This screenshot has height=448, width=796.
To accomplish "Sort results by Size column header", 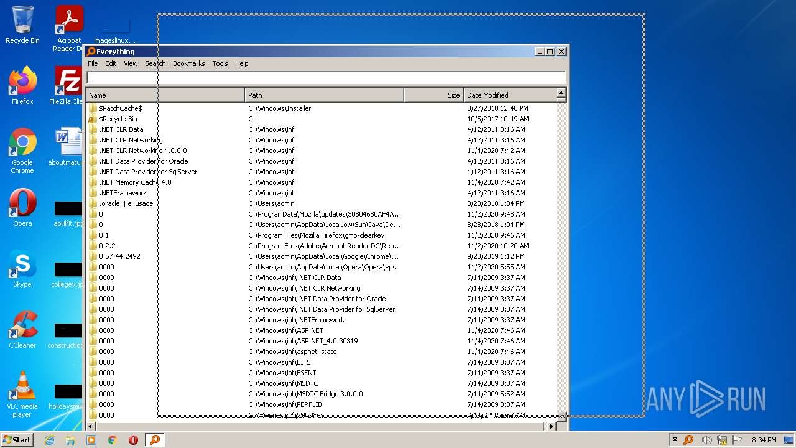I will (x=433, y=95).
